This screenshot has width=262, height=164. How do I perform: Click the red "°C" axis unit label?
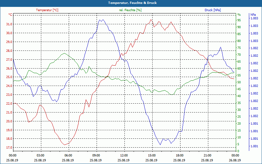pos(10,15)
